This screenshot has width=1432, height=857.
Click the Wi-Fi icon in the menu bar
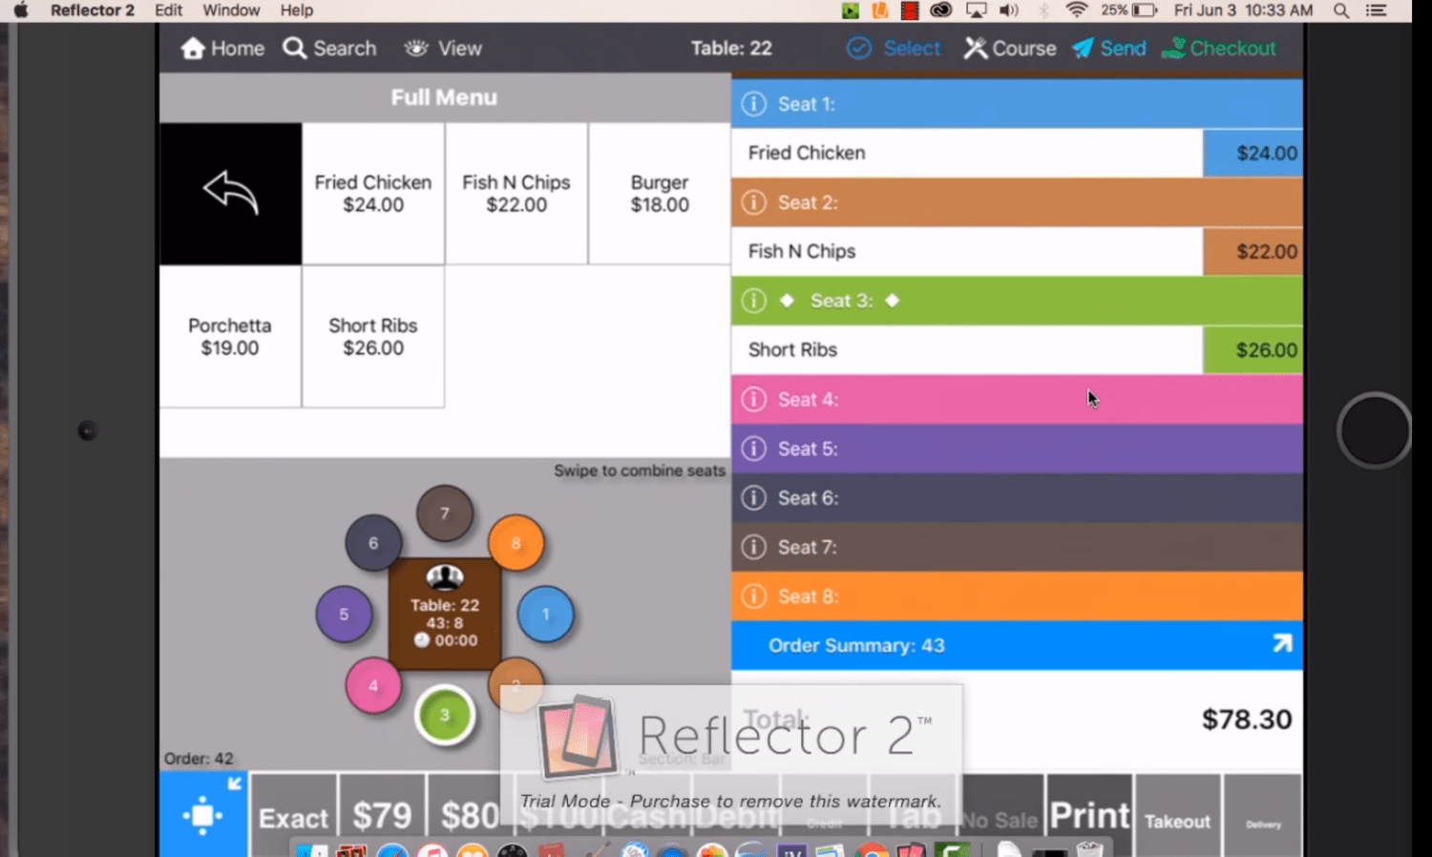tap(1076, 10)
